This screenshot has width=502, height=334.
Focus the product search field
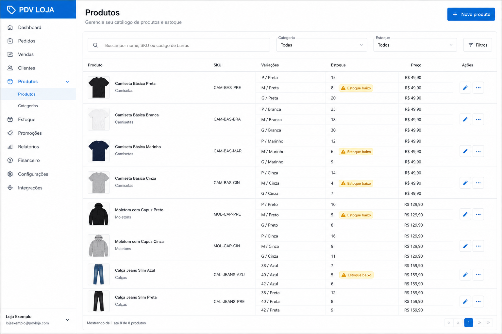[x=179, y=45]
